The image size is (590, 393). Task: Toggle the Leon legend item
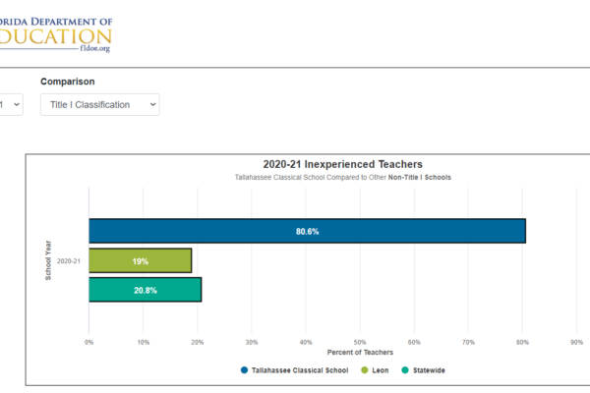[x=375, y=370]
